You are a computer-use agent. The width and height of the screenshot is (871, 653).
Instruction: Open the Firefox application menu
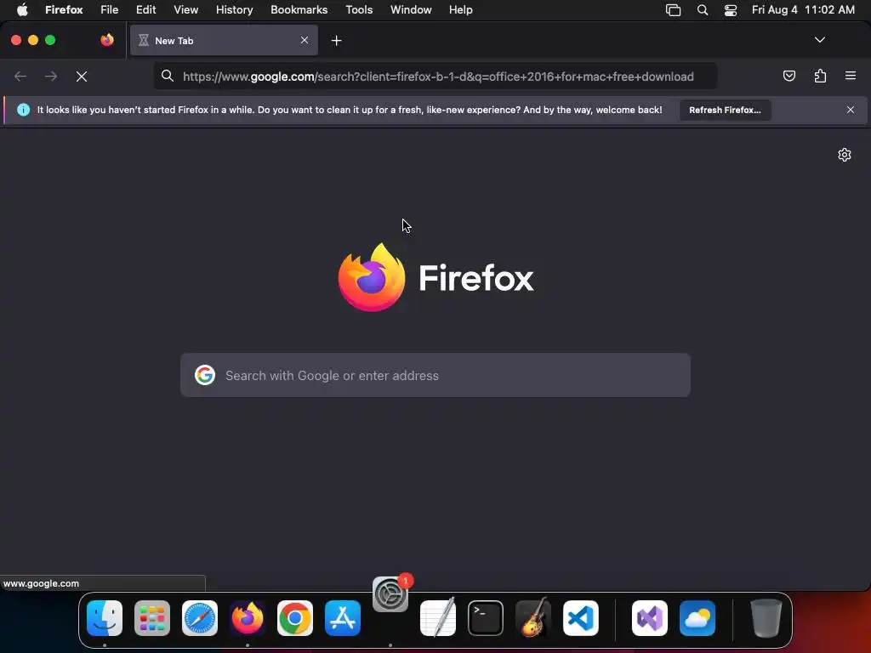64,10
